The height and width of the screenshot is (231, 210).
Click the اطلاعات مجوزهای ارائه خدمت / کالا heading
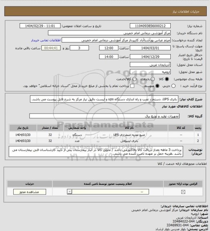tap(182, 164)
